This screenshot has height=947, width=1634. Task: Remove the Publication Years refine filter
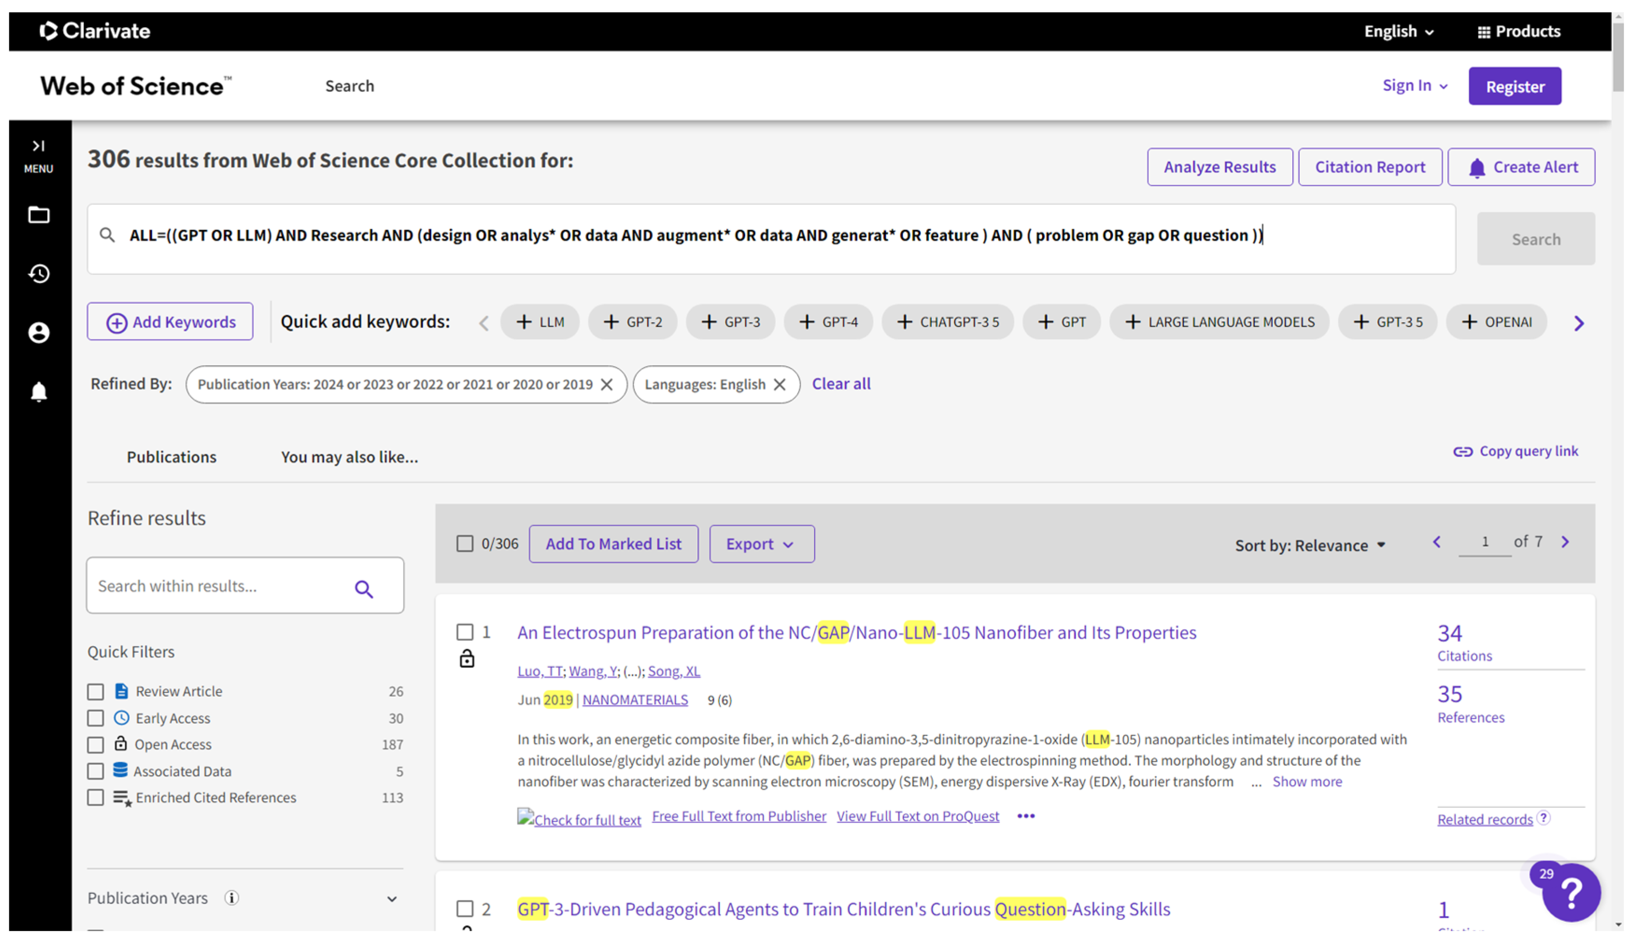coord(607,385)
